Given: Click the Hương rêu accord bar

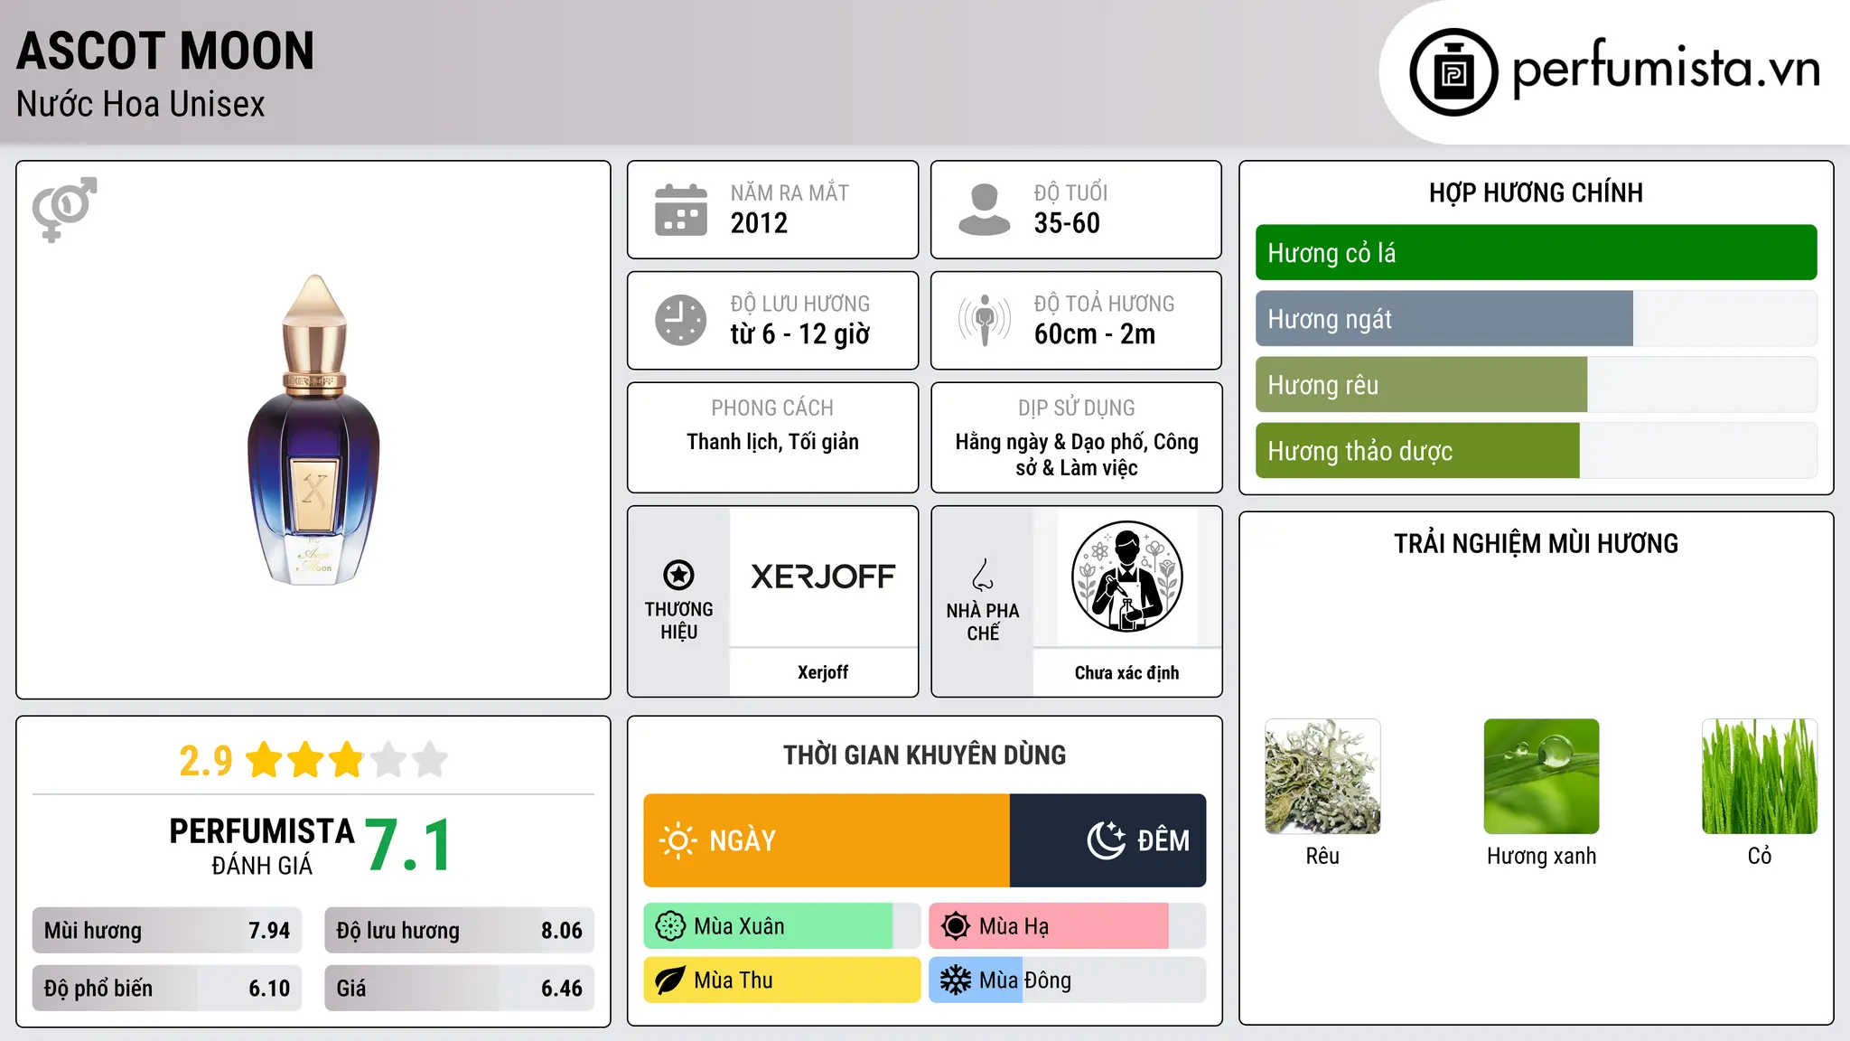Looking at the screenshot, I should (1536, 385).
